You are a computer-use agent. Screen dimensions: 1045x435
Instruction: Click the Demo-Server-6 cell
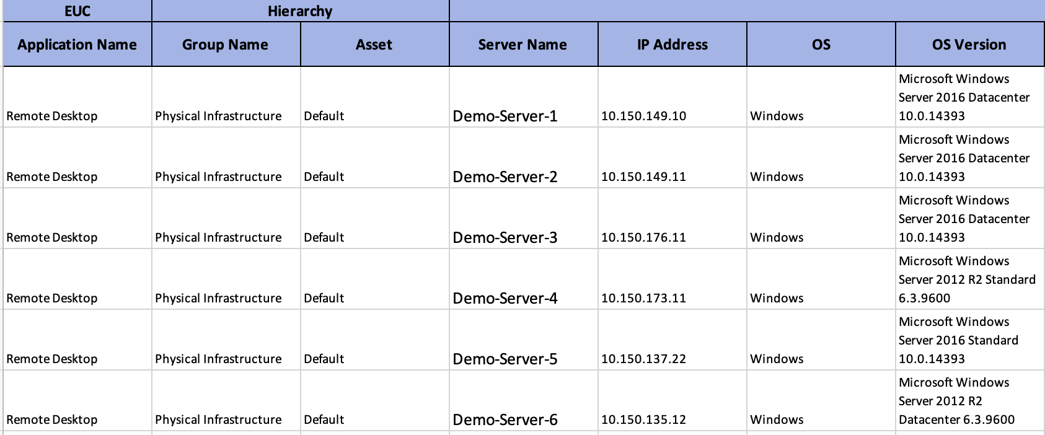(x=505, y=420)
